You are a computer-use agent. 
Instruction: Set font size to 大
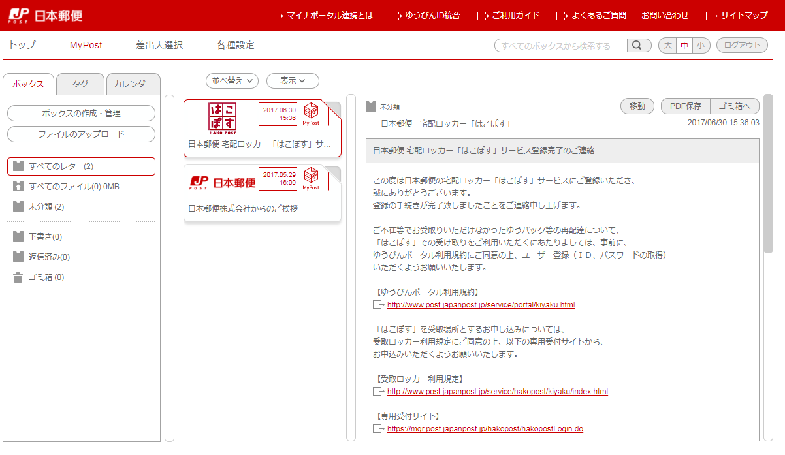[x=667, y=45]
